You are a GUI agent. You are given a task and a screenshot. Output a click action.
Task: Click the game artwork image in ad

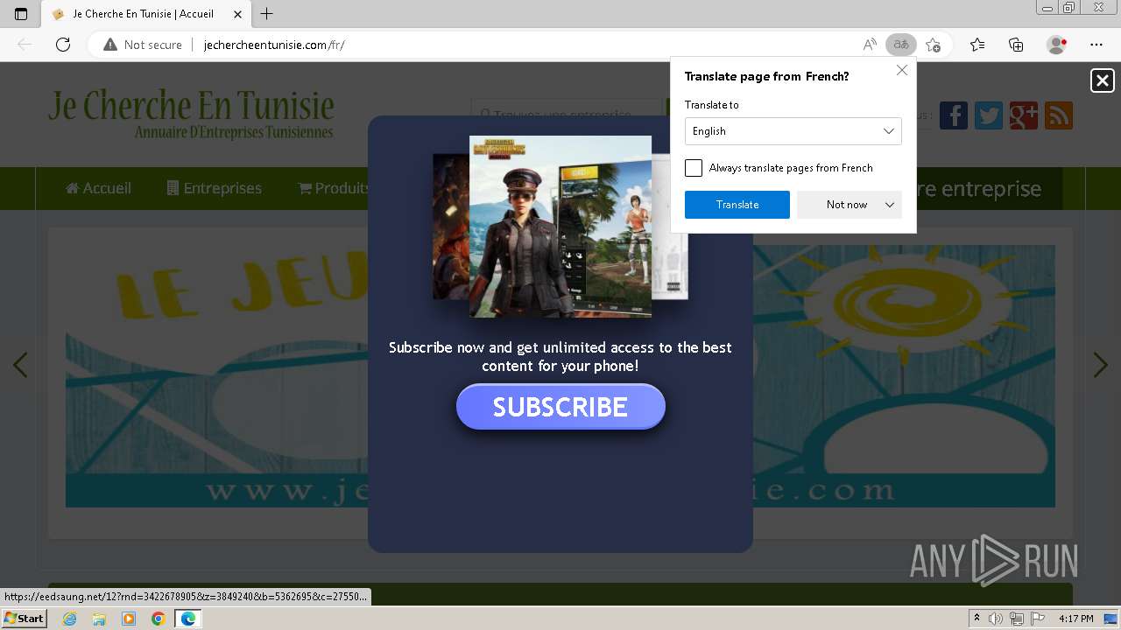pyautogui.click(x=560, y=227)
